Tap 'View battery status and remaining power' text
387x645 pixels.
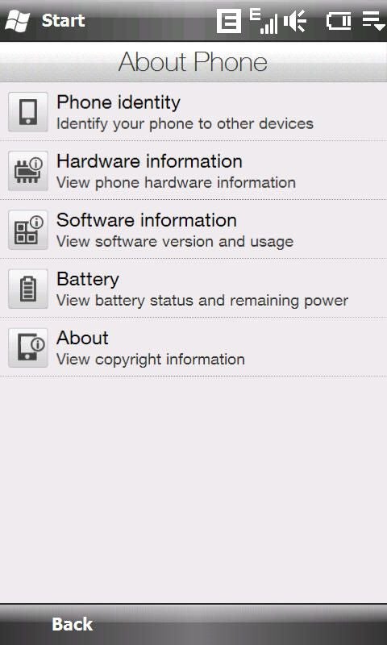coord(202,301)
